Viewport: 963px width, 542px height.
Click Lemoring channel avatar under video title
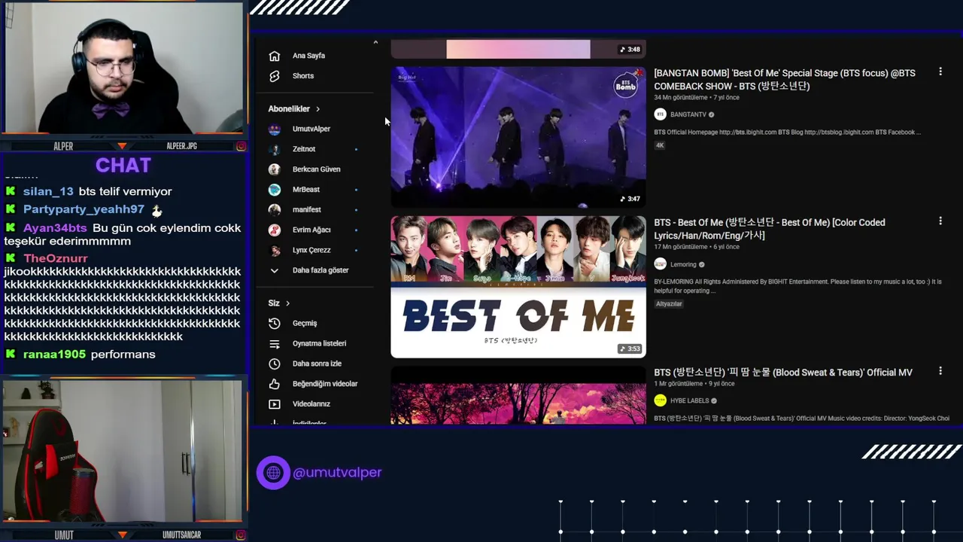pyautogui.click(x=660, y=264)
